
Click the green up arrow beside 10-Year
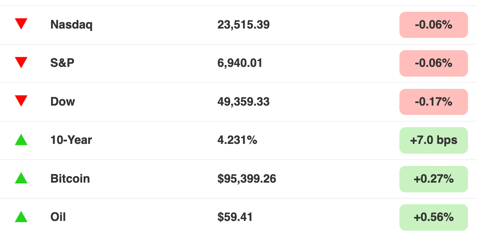click(x=21, y=139)
